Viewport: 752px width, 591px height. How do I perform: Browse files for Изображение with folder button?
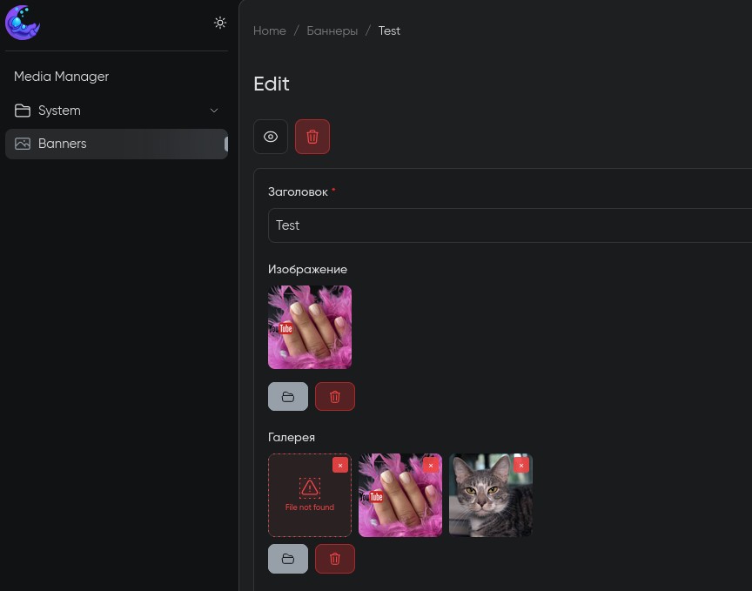tap(288, 397)
